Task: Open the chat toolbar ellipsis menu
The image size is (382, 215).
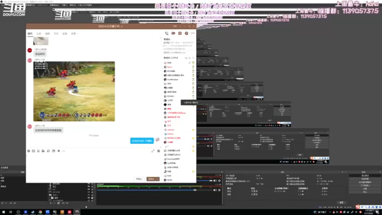Action: pyautogui.click(x=64, y=151)
